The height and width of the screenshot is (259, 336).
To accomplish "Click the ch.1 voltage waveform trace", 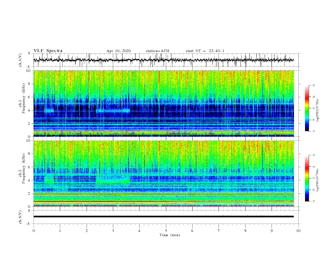I will [163, 60].
